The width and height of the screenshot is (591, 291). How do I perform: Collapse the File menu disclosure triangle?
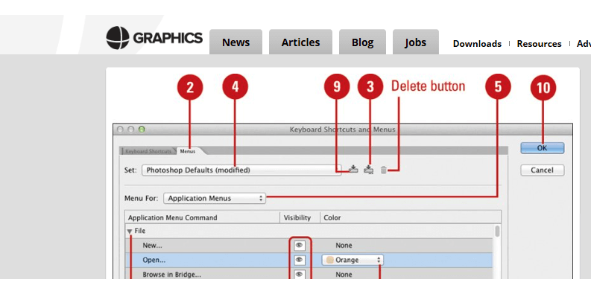tap(130, 231)
